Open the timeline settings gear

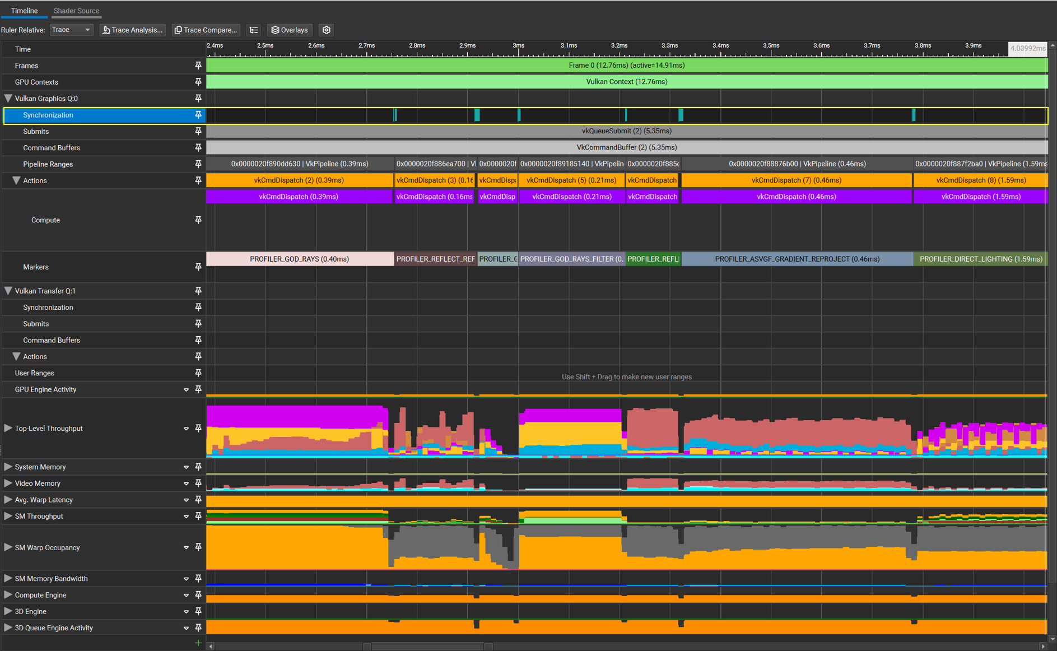pyautogui.click(x=326, y=30)
